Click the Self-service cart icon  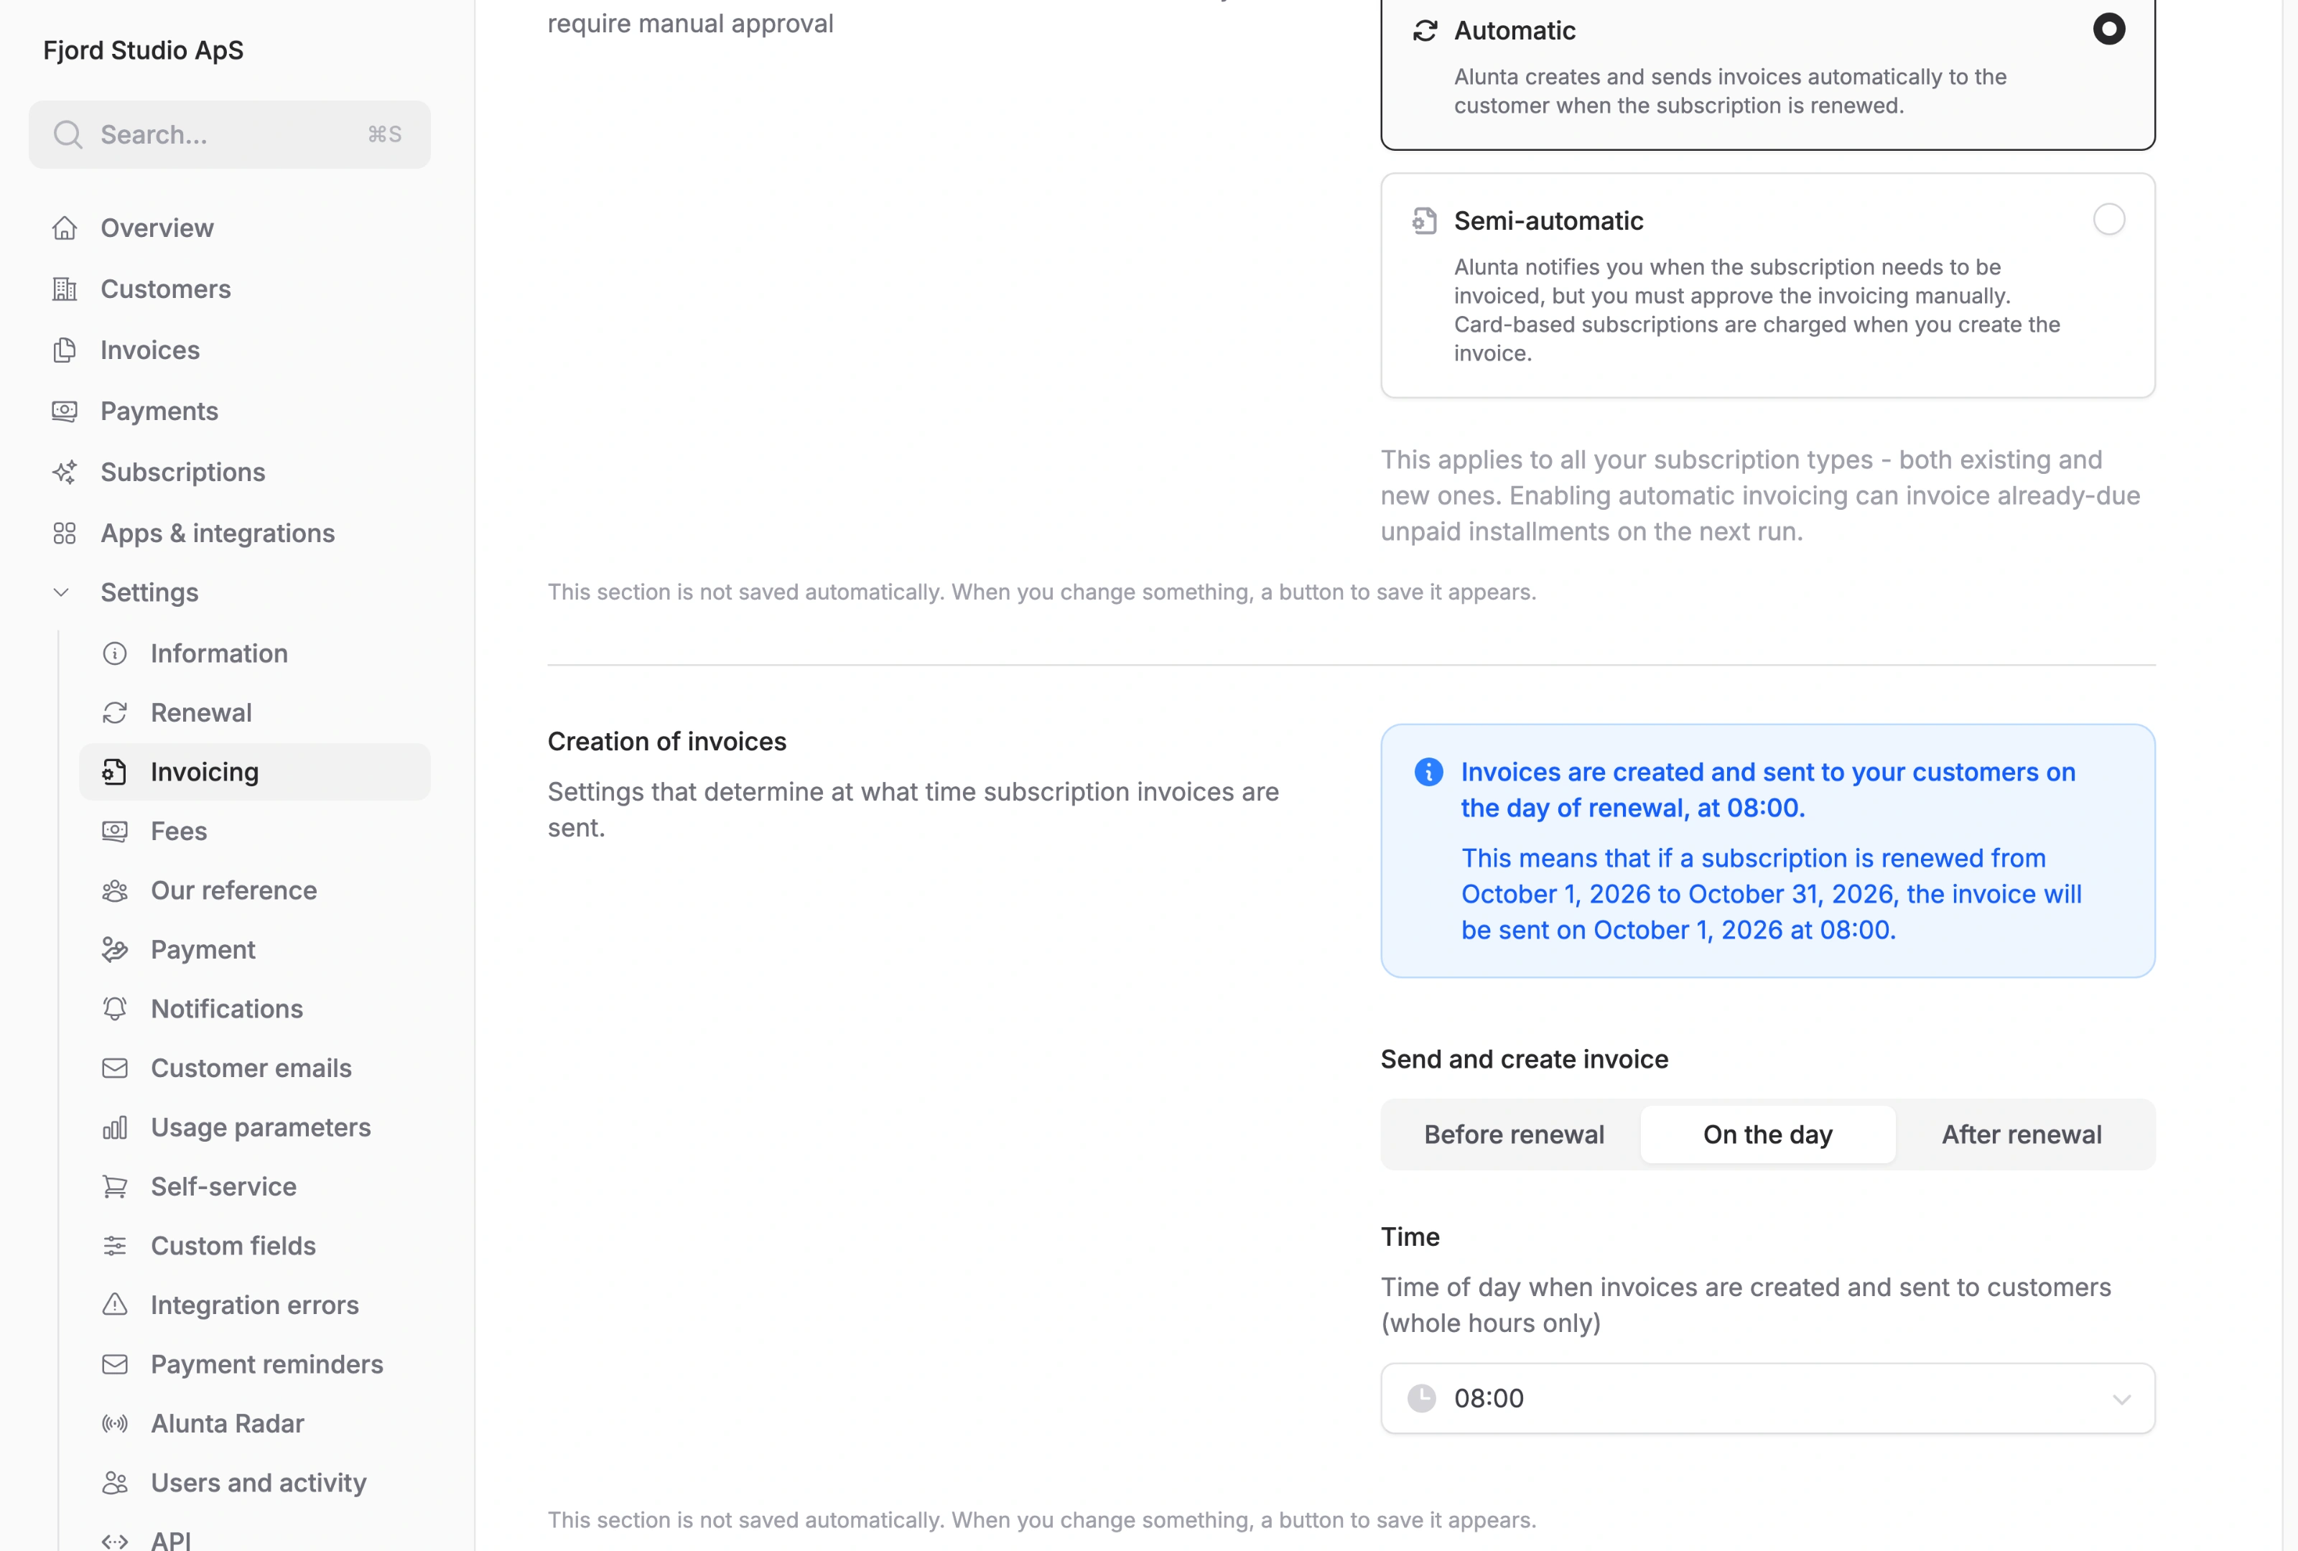115,1187
